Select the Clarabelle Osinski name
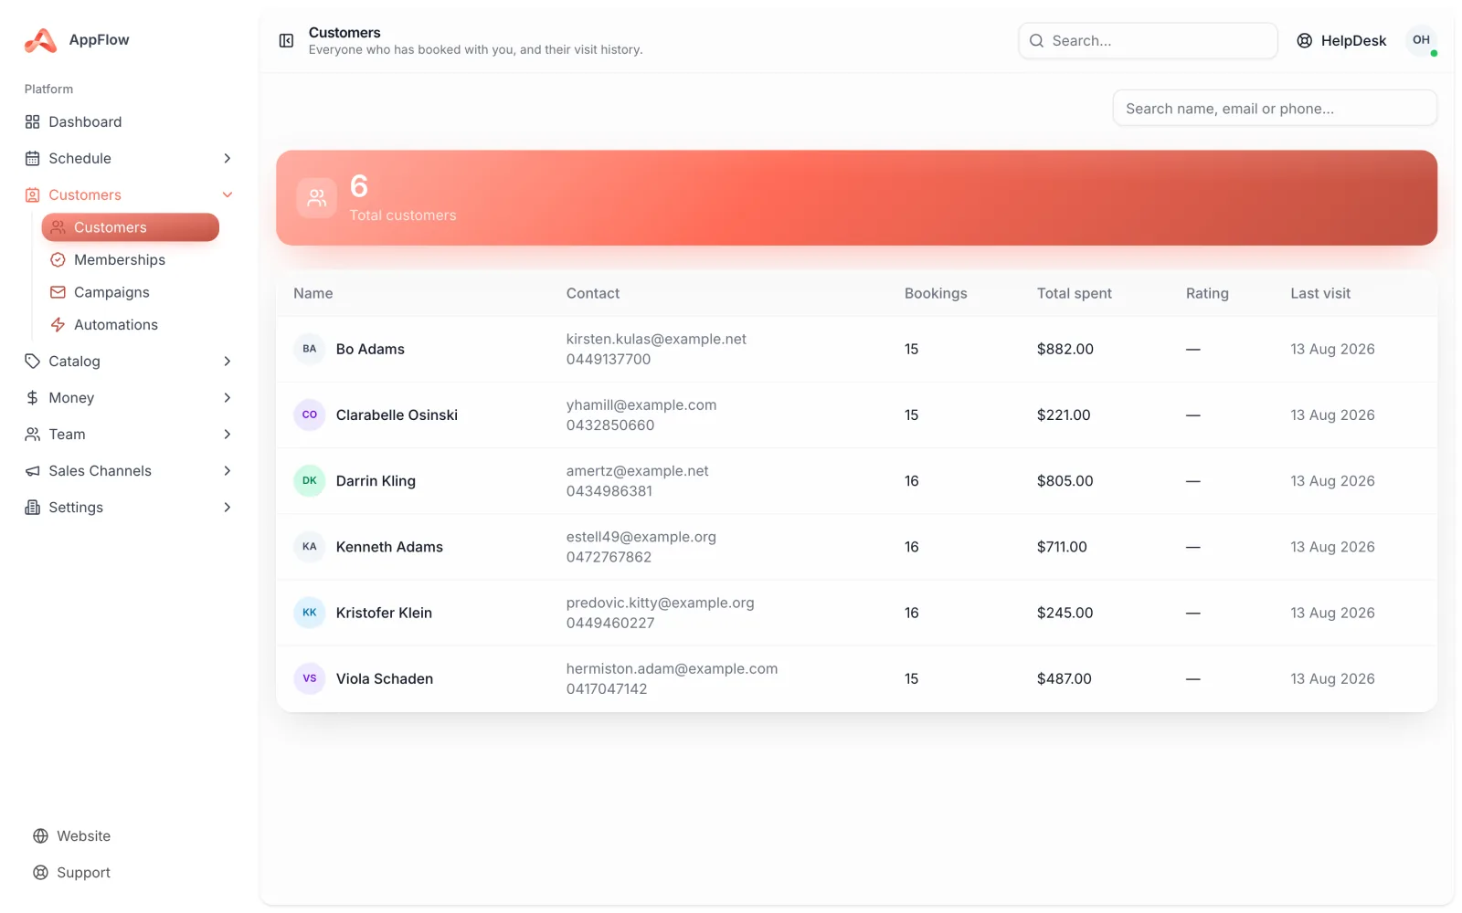Viewport: 1462px width, 913px height. coord(397,415)
